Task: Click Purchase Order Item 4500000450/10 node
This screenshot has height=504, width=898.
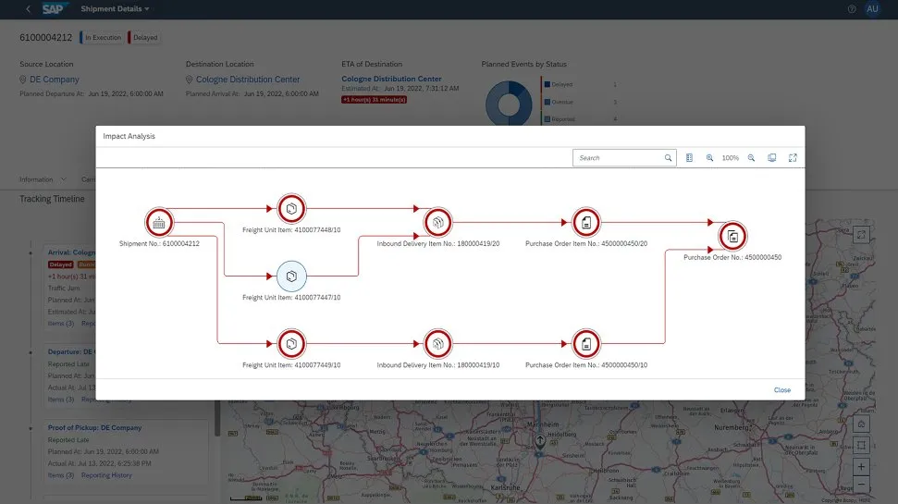Action: pyautogui.click(x=586, y=344)
